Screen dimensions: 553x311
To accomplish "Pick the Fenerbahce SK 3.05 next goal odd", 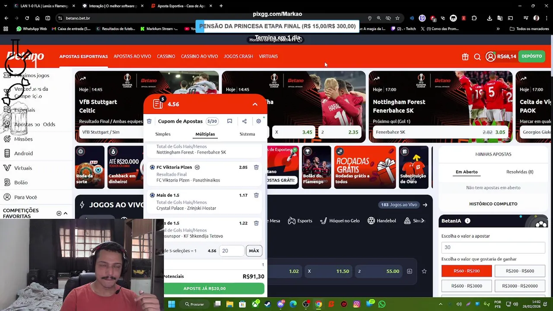I will [x=441, y=132].
